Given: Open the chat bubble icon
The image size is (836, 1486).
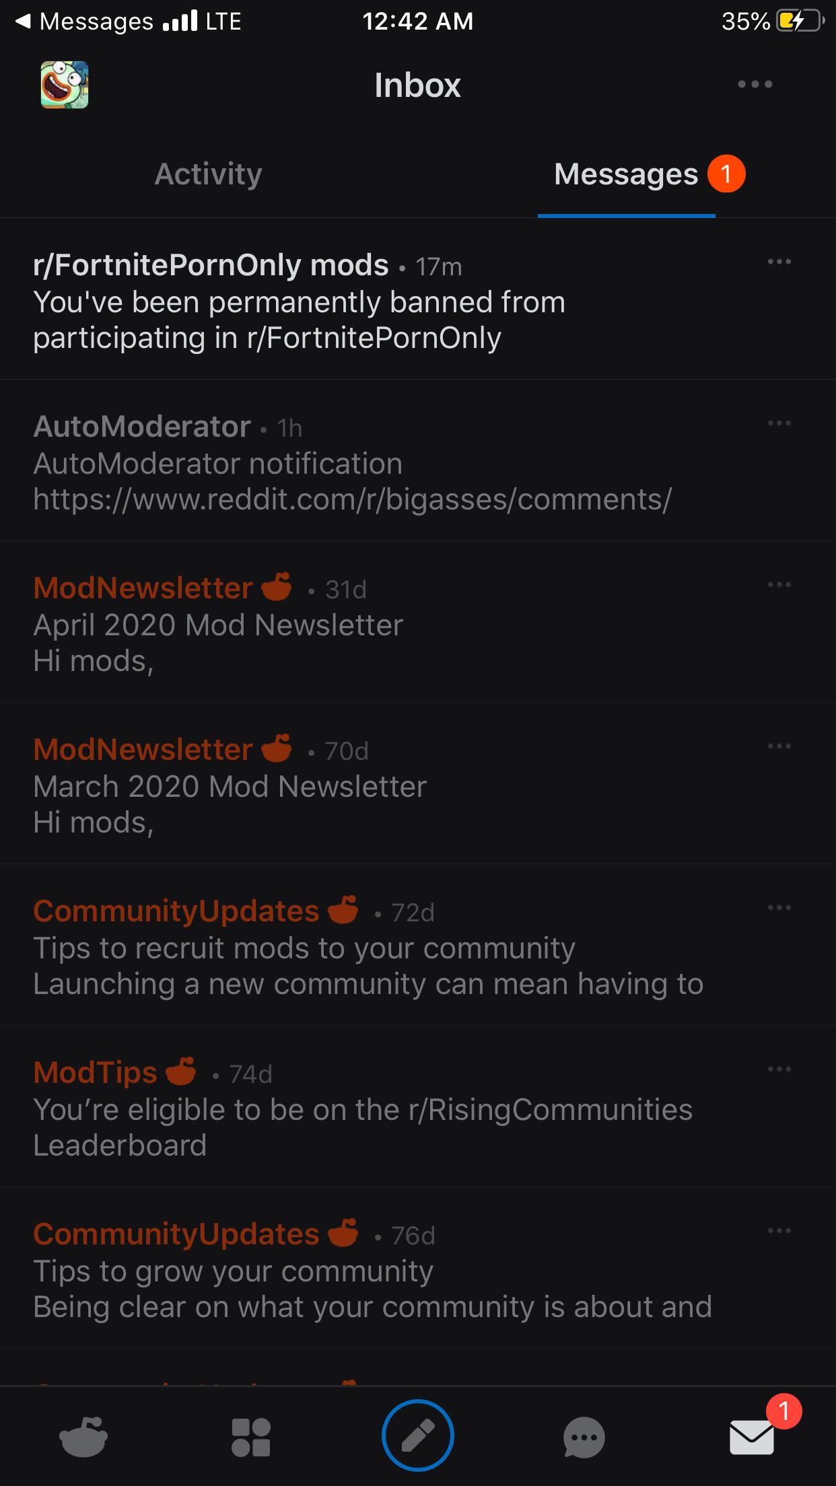Looking at the screenshot, I should pos(584,1438).
